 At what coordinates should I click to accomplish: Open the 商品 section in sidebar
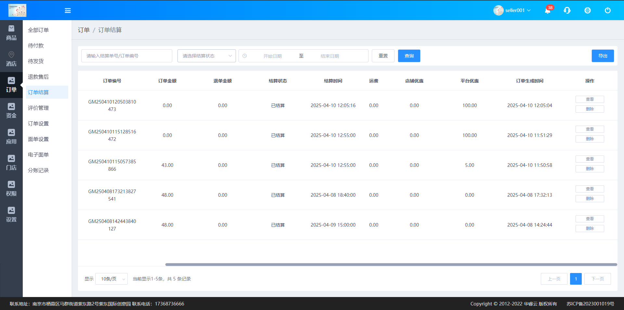pyautogui.click(x=11, y=33)
